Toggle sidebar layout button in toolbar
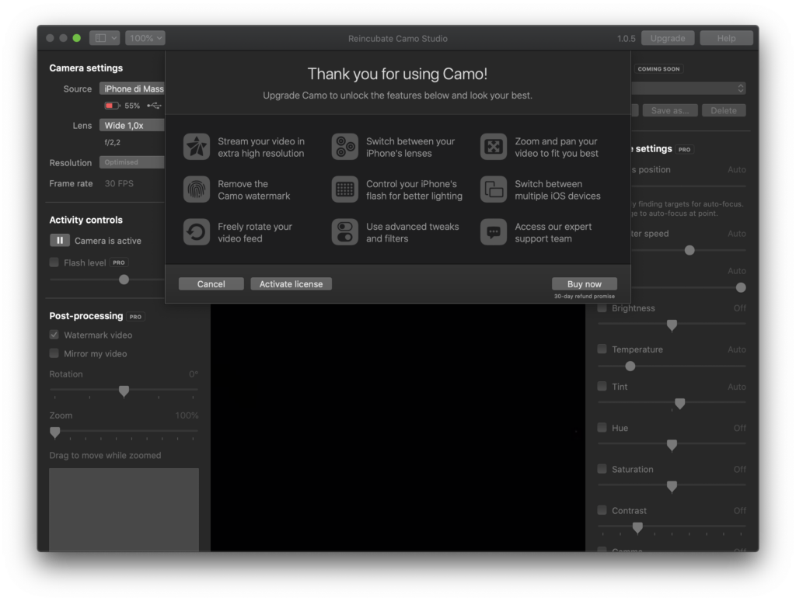The image size is (796, 601). (x=105, y=38)
